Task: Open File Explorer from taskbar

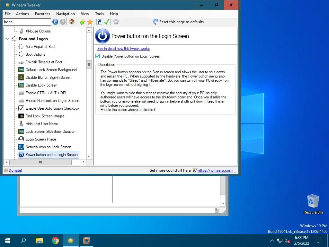Action: [x=39, y=241]
